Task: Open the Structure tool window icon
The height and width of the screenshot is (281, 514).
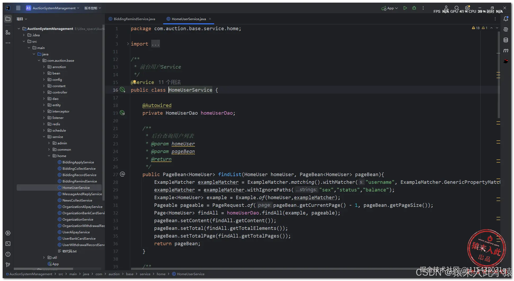Action: click(x=8, y=32)
